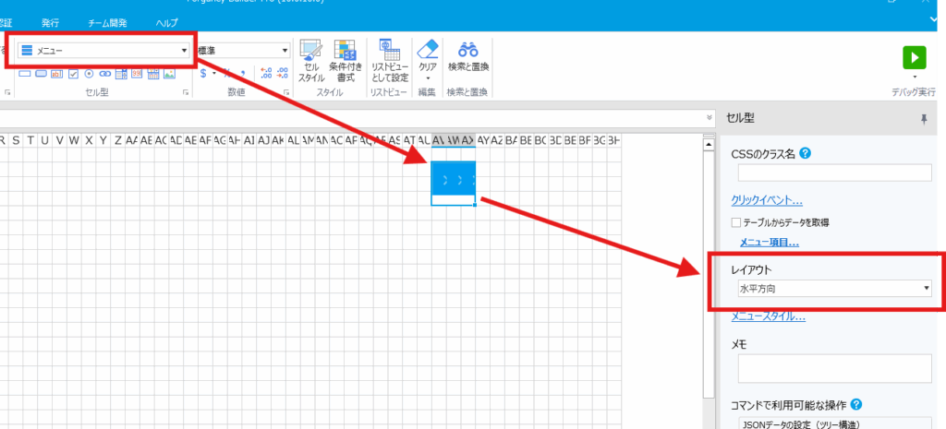This screenshot has width=946, height=429.
Task: Open 検索と置換 binoculars icon
Action: pos(468,54)
